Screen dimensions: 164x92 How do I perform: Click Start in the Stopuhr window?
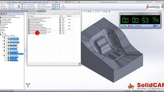point(124,26)
